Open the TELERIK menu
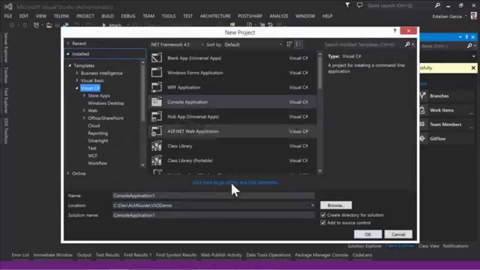Image resolution: width=480 pixels, height=270 pixels. (x=61, y=16)
